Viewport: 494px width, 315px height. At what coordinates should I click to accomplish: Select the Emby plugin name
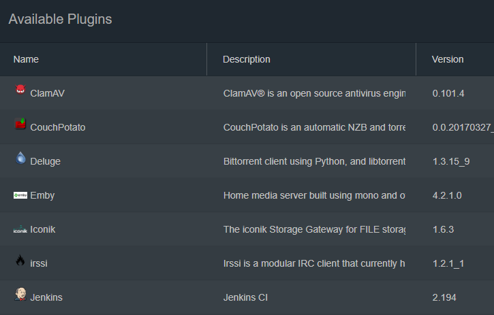(42, 195)
